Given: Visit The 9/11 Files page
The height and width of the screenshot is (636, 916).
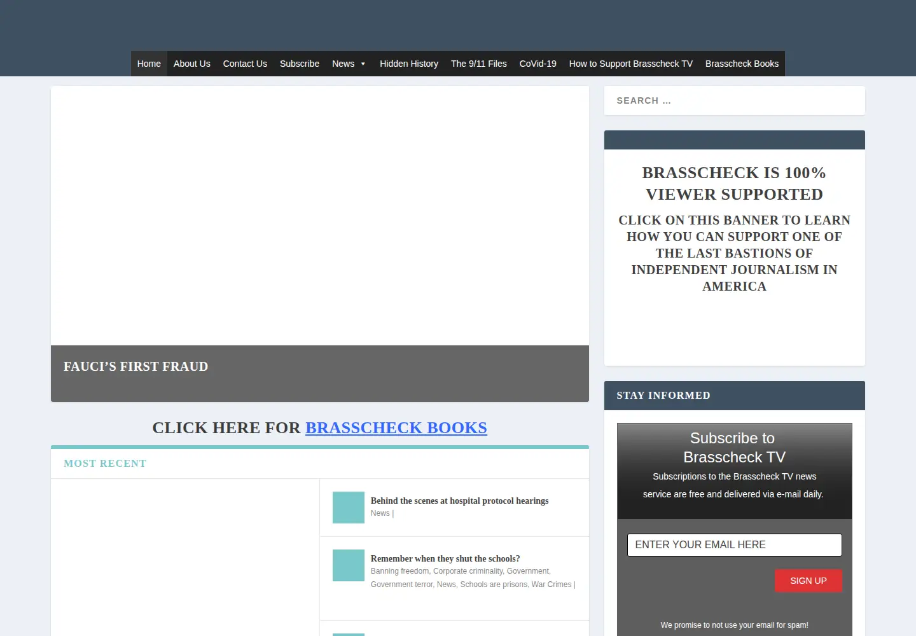Looking at the screenshot, I should (x=479, y=64).
